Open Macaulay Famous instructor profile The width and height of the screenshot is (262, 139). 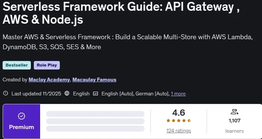click(94, 79)
